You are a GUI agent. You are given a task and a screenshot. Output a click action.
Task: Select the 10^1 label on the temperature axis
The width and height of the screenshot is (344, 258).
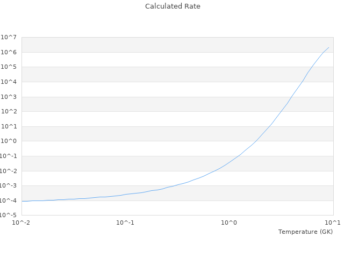tap(333, 223)
